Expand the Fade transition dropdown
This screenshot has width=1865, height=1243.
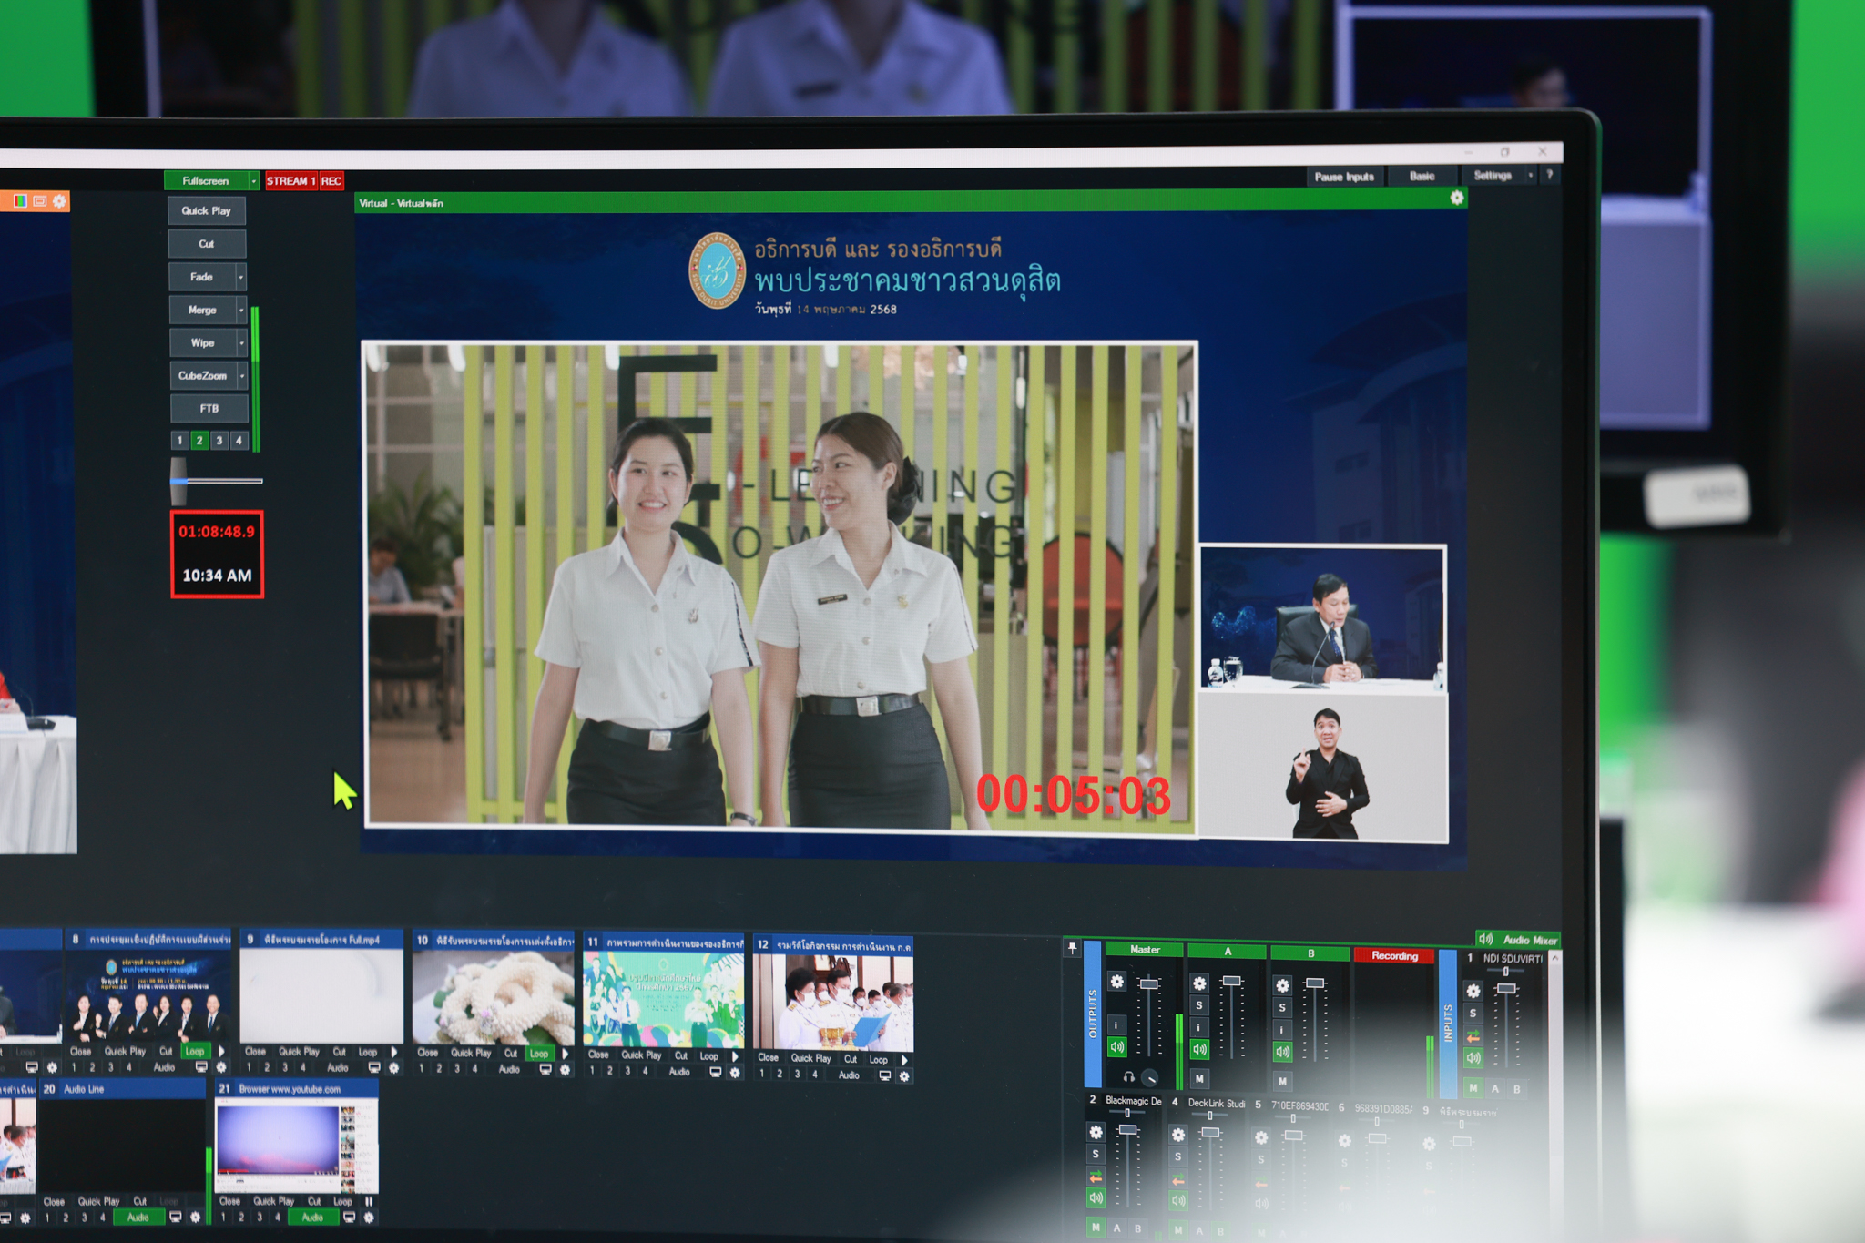click(241, 277)
